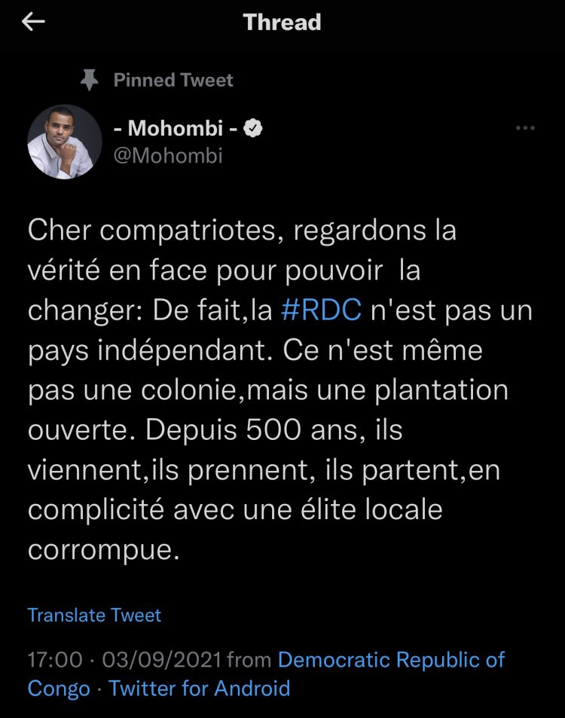This screenshot has width=565, height=718.
Task: Click the verified badge next to Mohombi
Action: [255, 129]
